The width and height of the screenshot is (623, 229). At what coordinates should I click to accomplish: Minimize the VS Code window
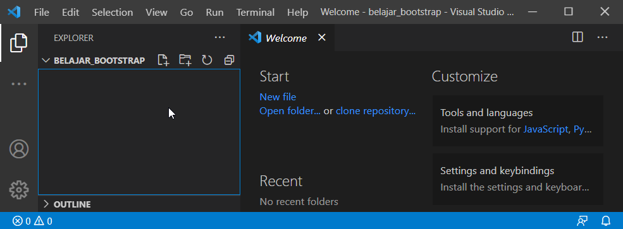533,12
